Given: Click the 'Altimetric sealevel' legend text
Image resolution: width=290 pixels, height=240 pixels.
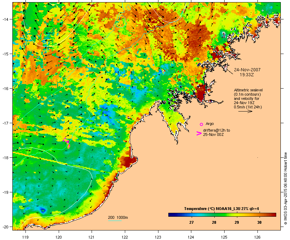Looking at the screenshot, I should coord(248,90).
